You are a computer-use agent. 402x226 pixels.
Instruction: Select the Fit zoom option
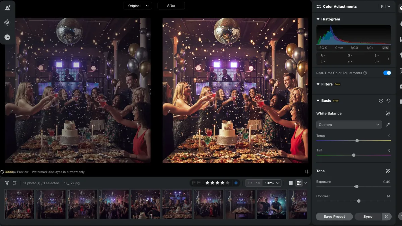click(250, 183)
